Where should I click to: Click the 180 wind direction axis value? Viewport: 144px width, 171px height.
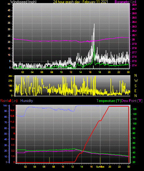click(10, 86)
